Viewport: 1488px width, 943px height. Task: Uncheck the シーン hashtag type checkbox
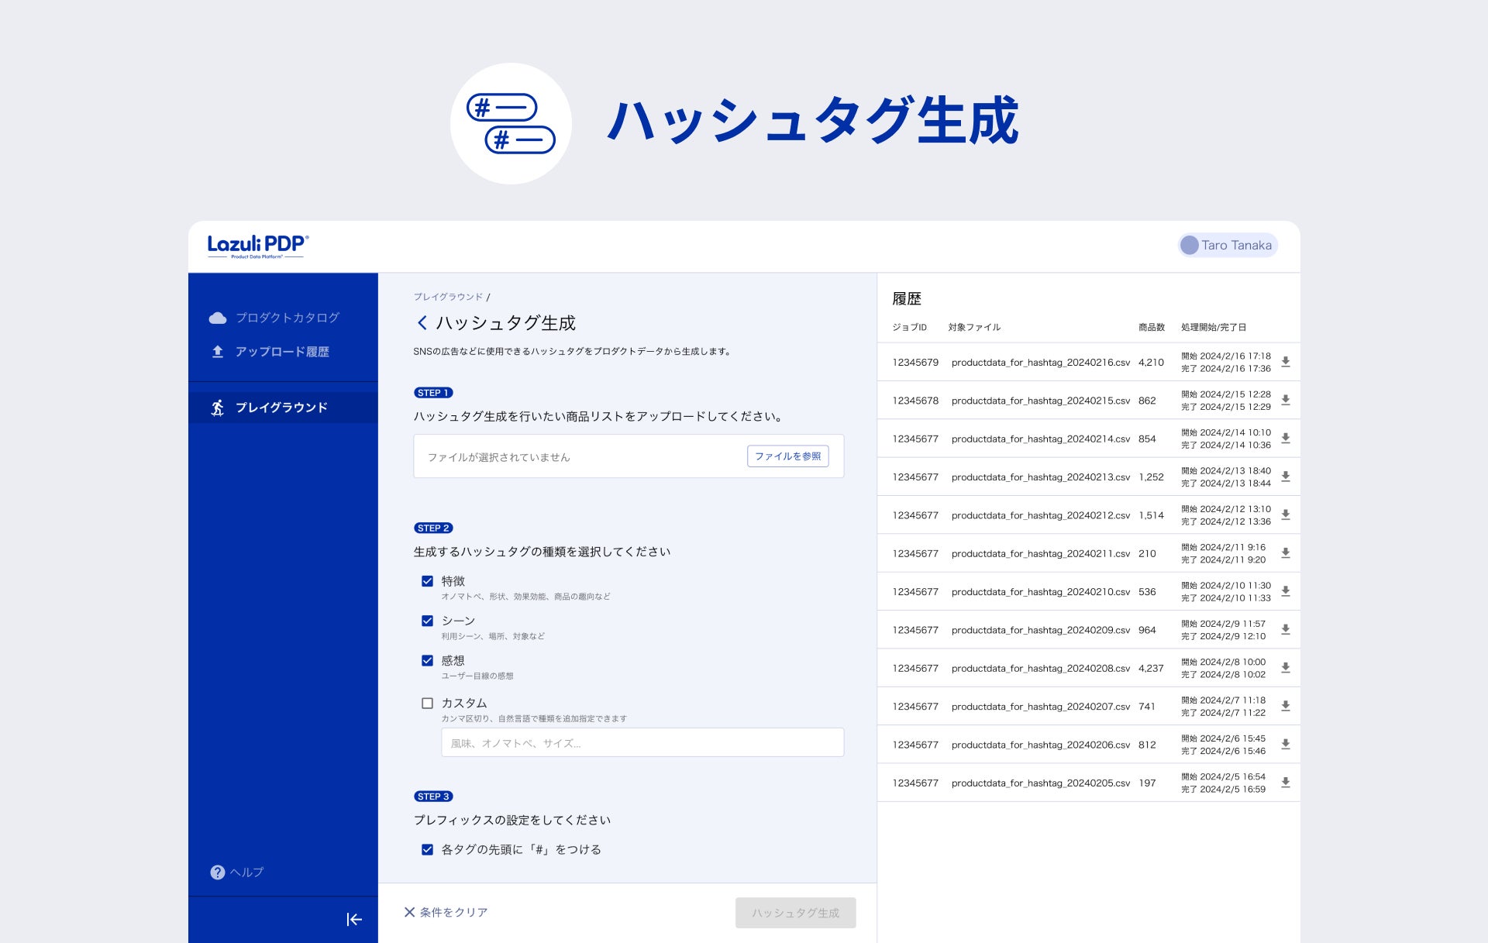coord(427,621)
